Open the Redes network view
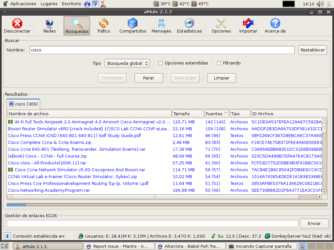Screen dimensions: 334x250 (49, 26)
